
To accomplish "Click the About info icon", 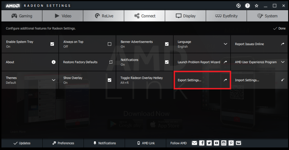I will pyautogui.click(x=53, y=62).
